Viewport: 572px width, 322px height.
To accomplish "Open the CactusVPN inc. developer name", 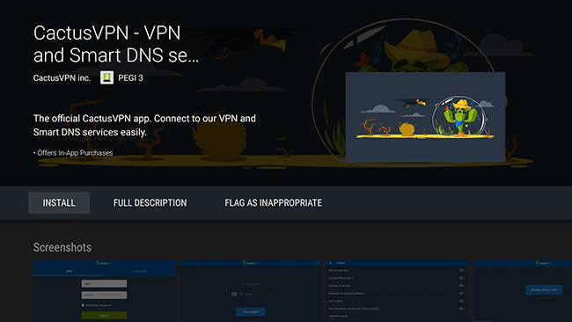I will [x=62, y=78].
